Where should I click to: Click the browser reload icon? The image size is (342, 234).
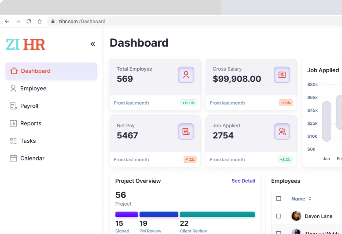29,21
